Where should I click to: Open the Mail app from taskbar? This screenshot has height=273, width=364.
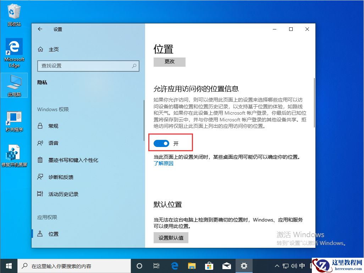[226, 266]
